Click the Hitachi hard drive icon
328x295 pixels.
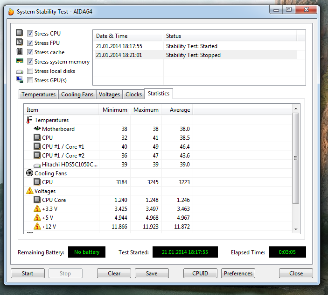tap(37, 165)
